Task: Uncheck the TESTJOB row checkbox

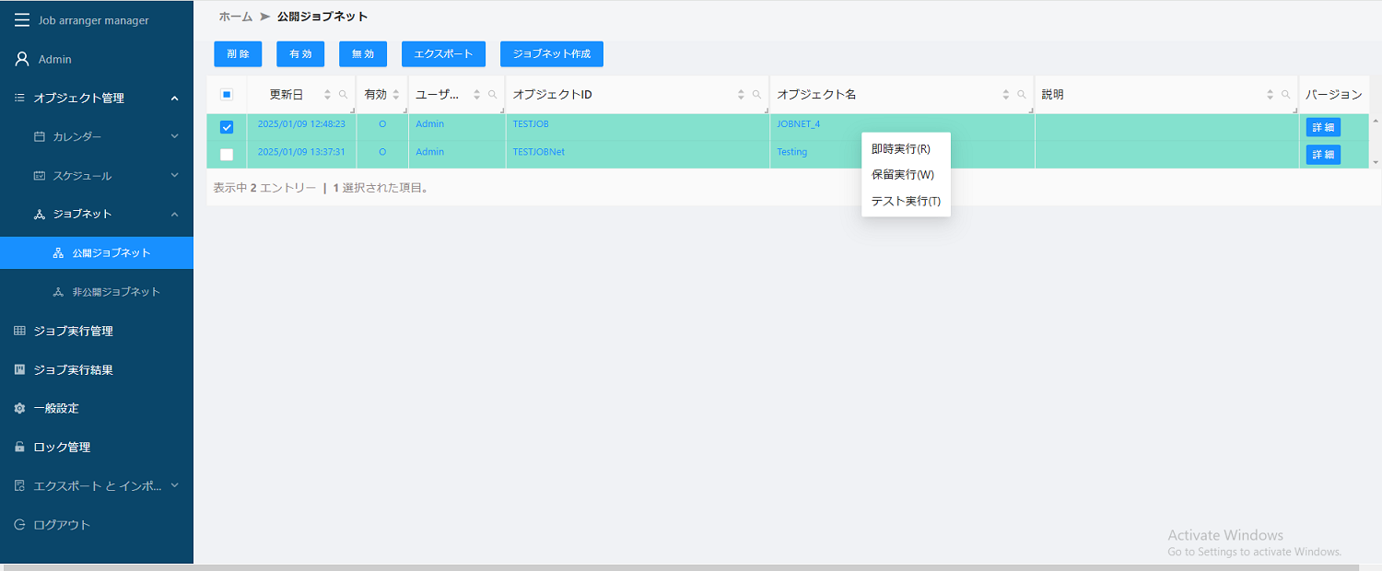Action: 227,127
